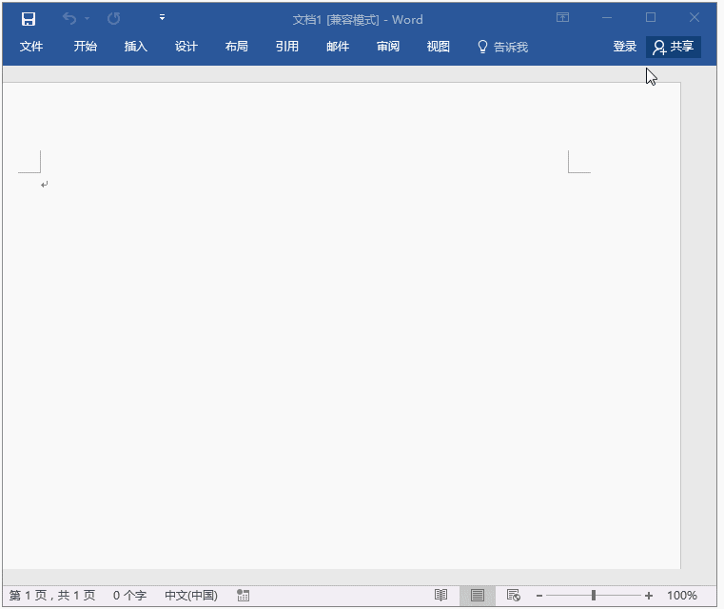Select Print Layout view icon
Screen dimensions: 724x609
point(478,596)
